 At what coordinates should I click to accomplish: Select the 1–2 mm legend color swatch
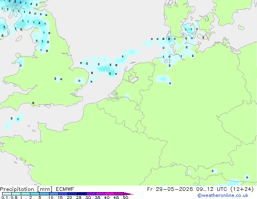tap(26, 194)
